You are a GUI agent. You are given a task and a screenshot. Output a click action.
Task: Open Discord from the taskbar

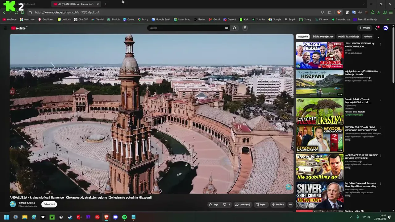tap(115, 217)
